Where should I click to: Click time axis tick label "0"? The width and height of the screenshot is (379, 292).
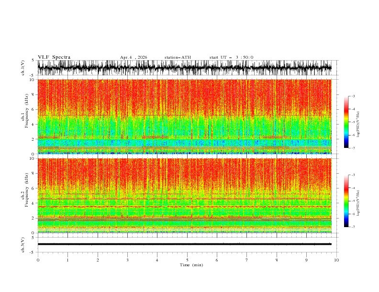point(38,260)
